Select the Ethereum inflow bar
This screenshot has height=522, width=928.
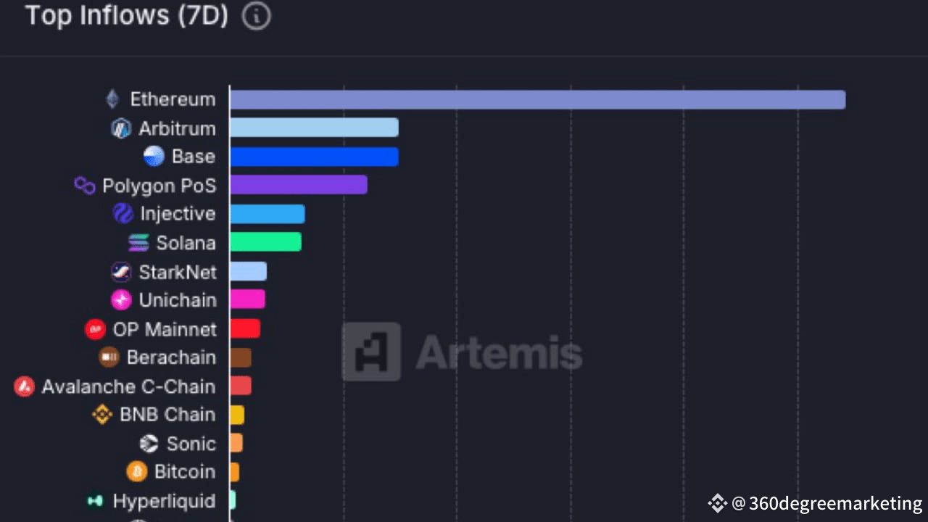(x=538, y=99)
